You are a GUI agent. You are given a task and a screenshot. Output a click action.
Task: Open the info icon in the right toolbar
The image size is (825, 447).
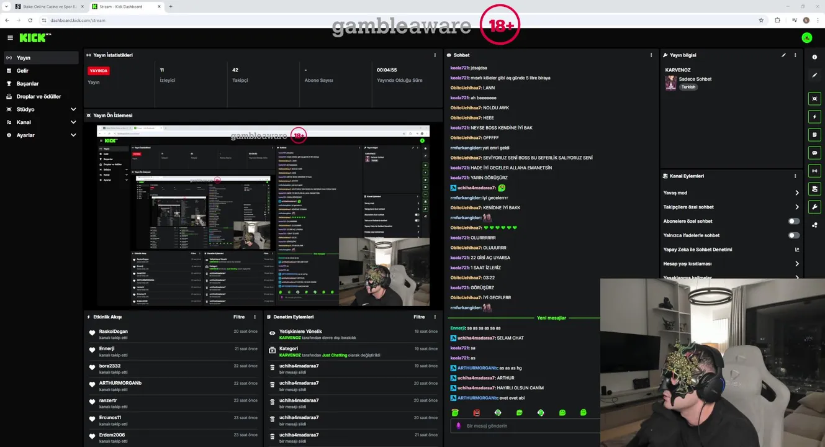coord(814,57)
